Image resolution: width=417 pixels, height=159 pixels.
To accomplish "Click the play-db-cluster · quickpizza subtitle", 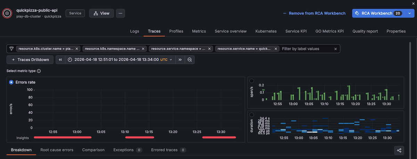I will 39,16.
